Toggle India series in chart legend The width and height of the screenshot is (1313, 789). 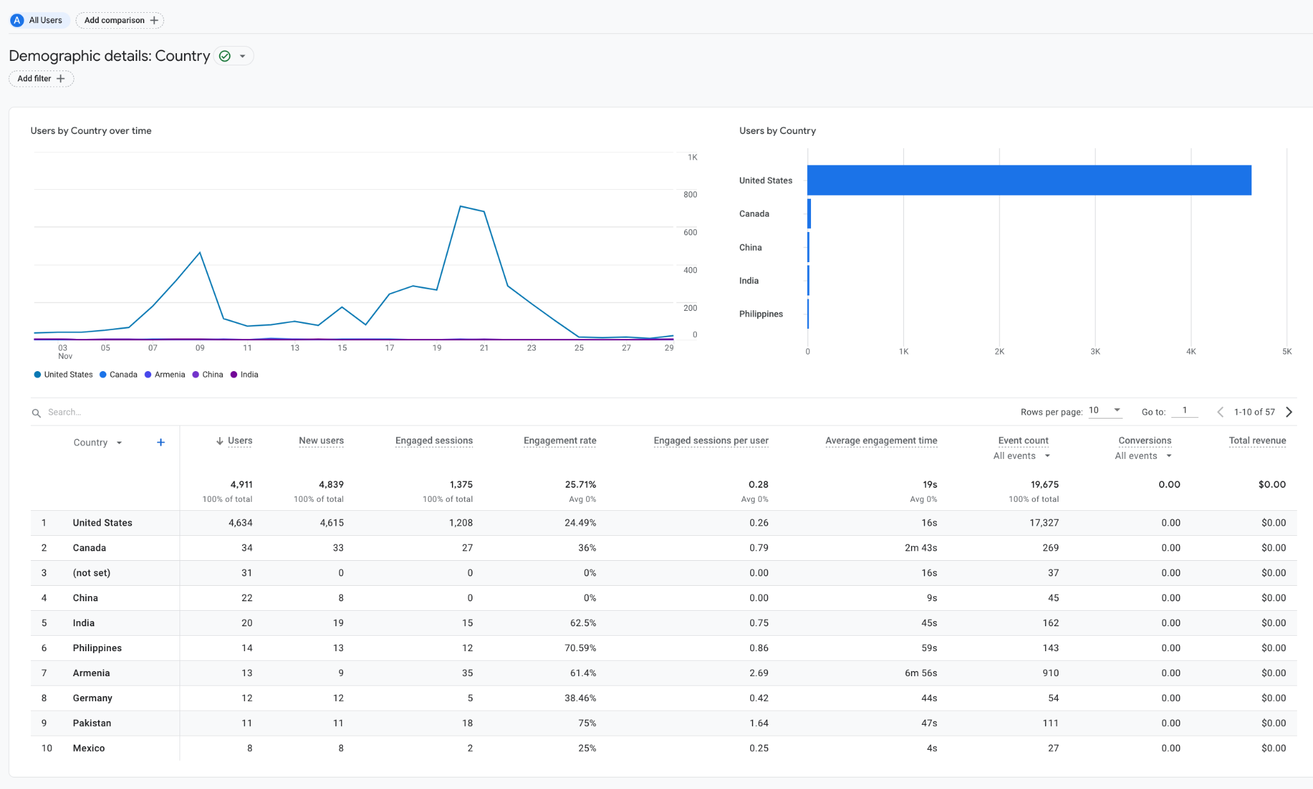(244, 375)
